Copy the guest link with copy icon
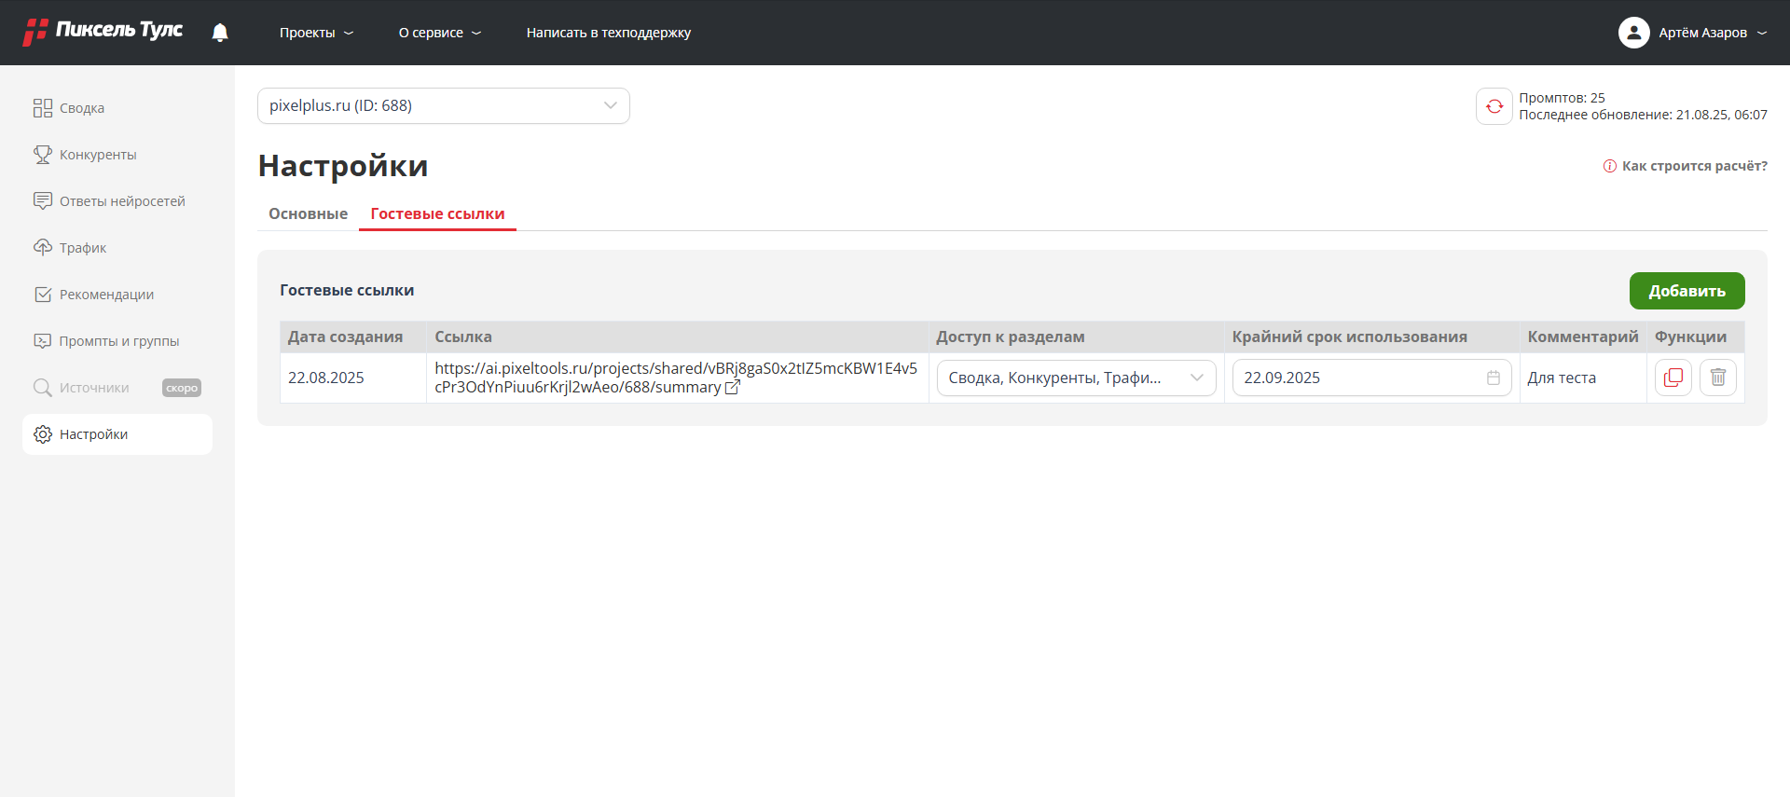Image resolution: width=1790 pixels, height=797 pixels. point(1673,378)
